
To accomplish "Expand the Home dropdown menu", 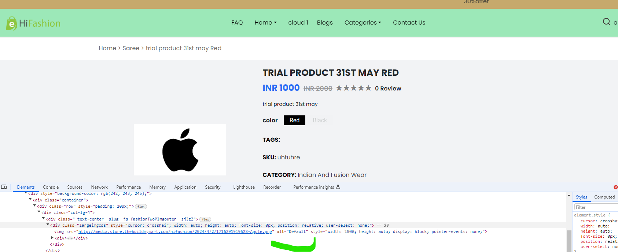I will (x=266, y=22).
